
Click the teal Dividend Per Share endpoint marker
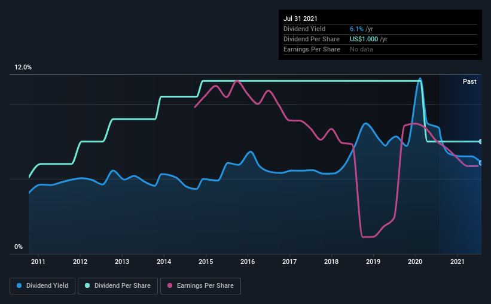[480, 141]
